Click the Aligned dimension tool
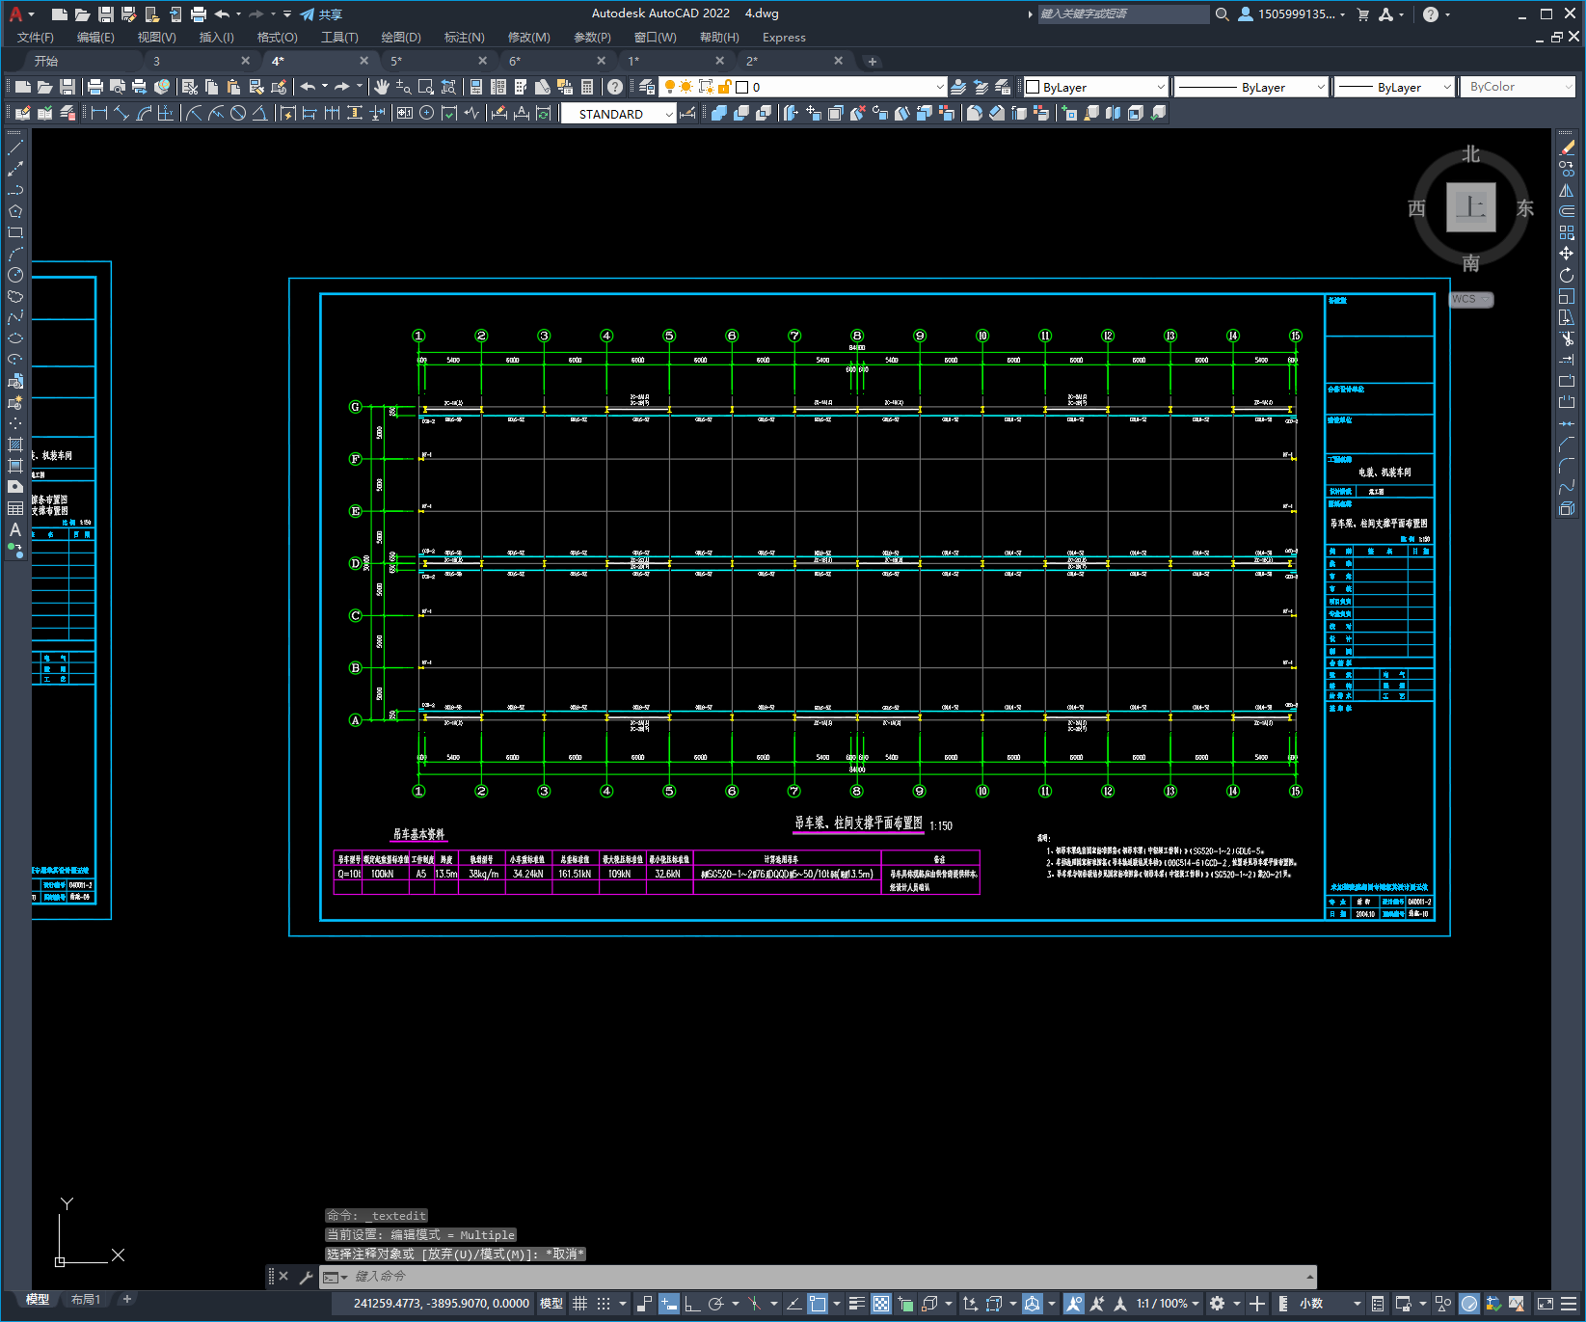Viewport: 1586px width, 1322px height. [121, 113]
